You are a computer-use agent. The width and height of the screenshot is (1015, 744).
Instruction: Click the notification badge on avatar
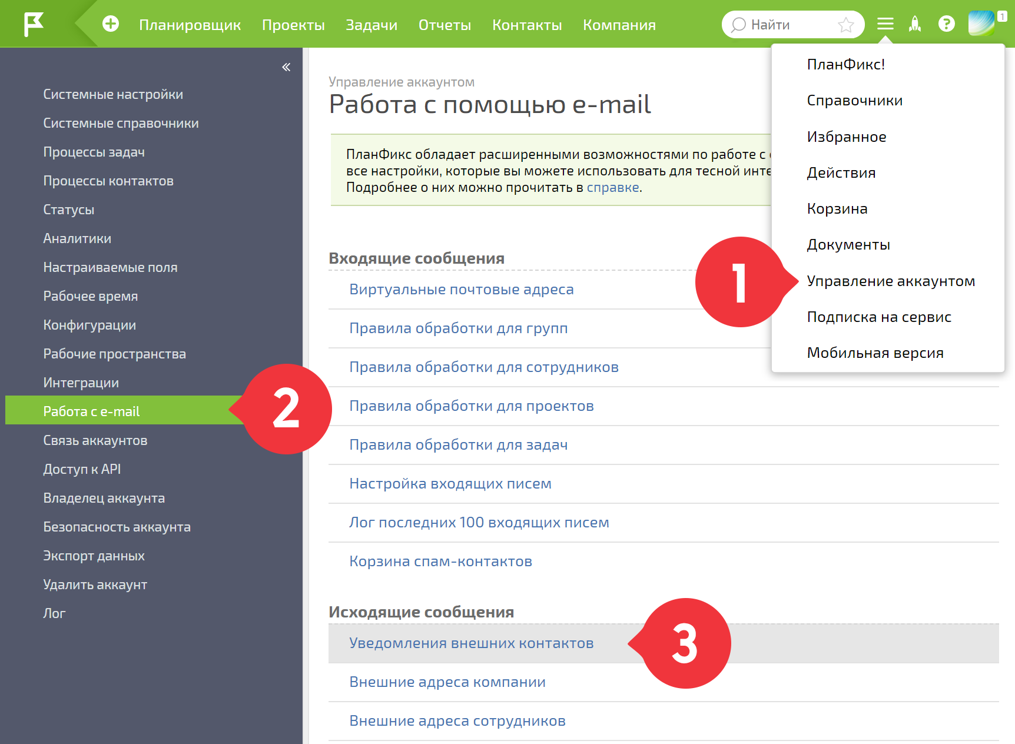[1001, 17]
